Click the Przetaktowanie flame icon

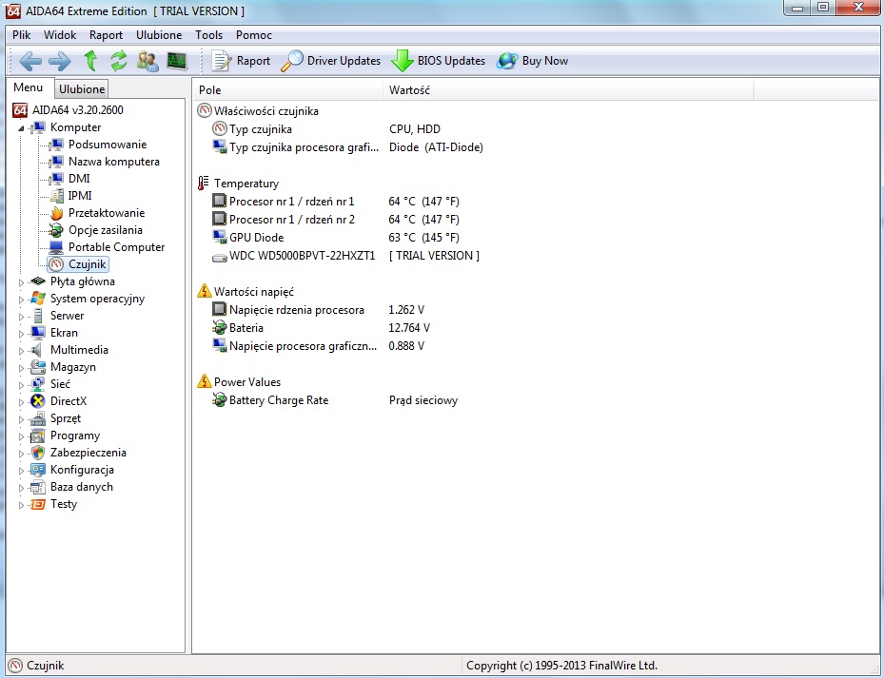click(56, 213)
